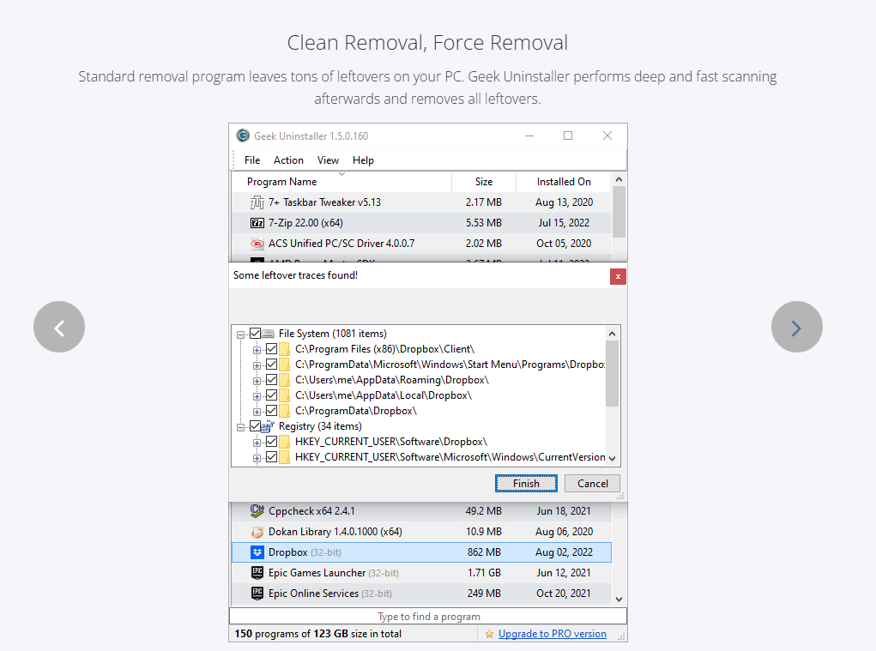Uncheck the Start Menu\Programs\Dropbox checkbox
This screenshot has width=876, height=651.
[271, 365]
